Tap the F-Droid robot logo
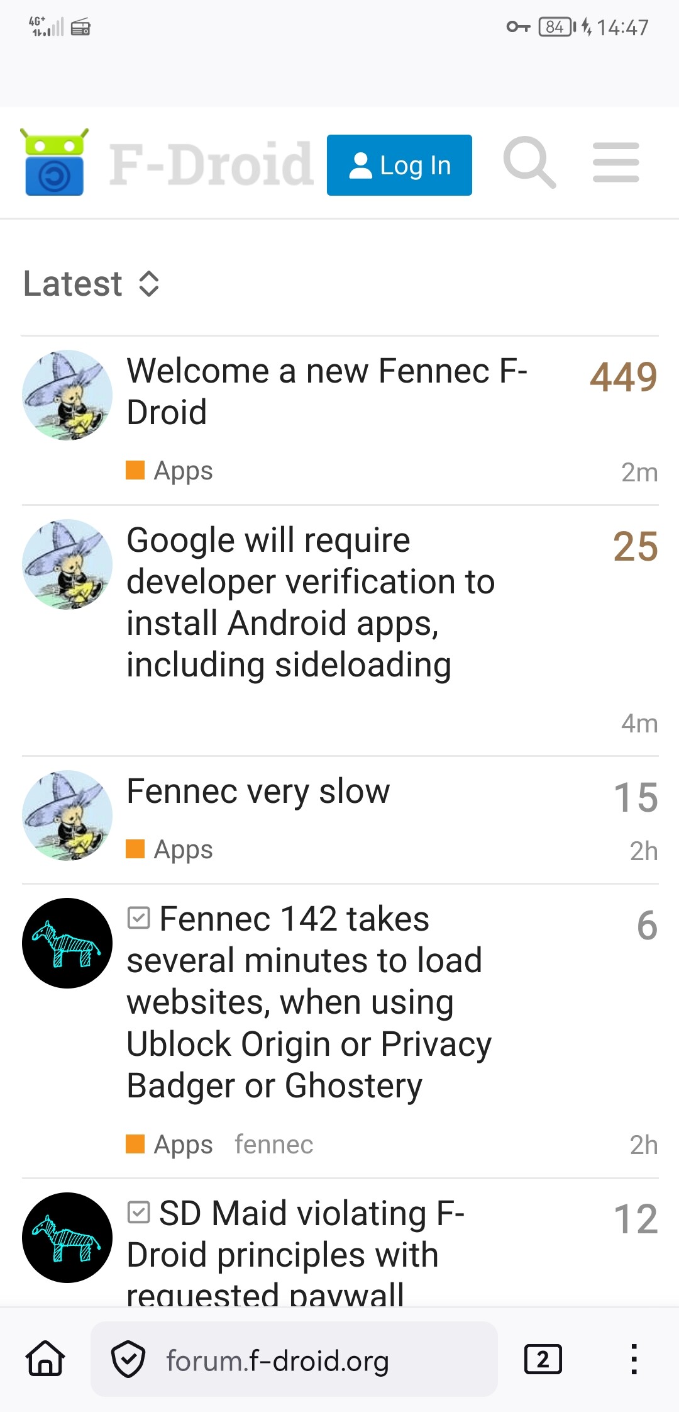 tap(54, 163)
